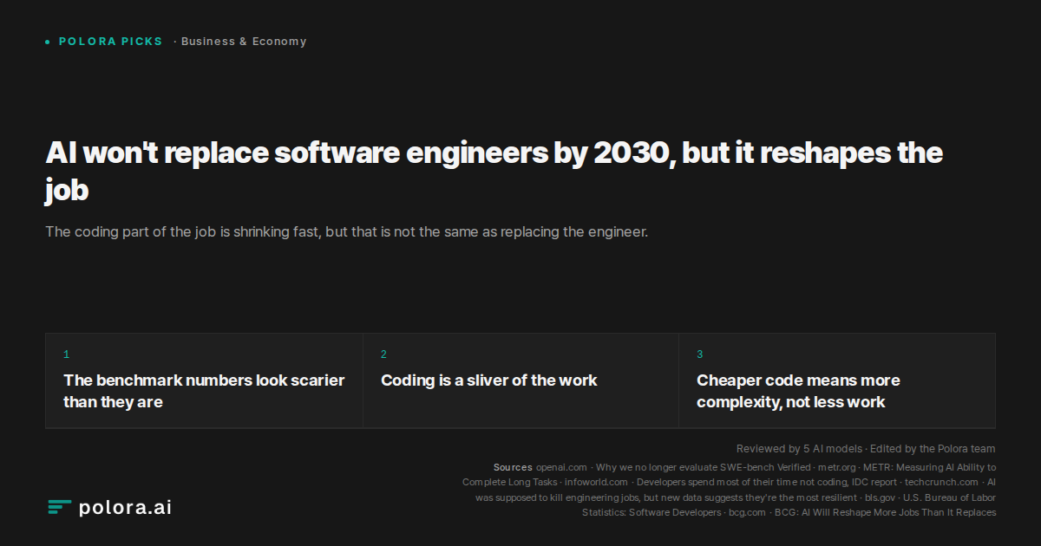This screenshot has width=1041, height=546.
Task: Open card 'Coding is a sliver of the work'
Action: tap(520, 380)
